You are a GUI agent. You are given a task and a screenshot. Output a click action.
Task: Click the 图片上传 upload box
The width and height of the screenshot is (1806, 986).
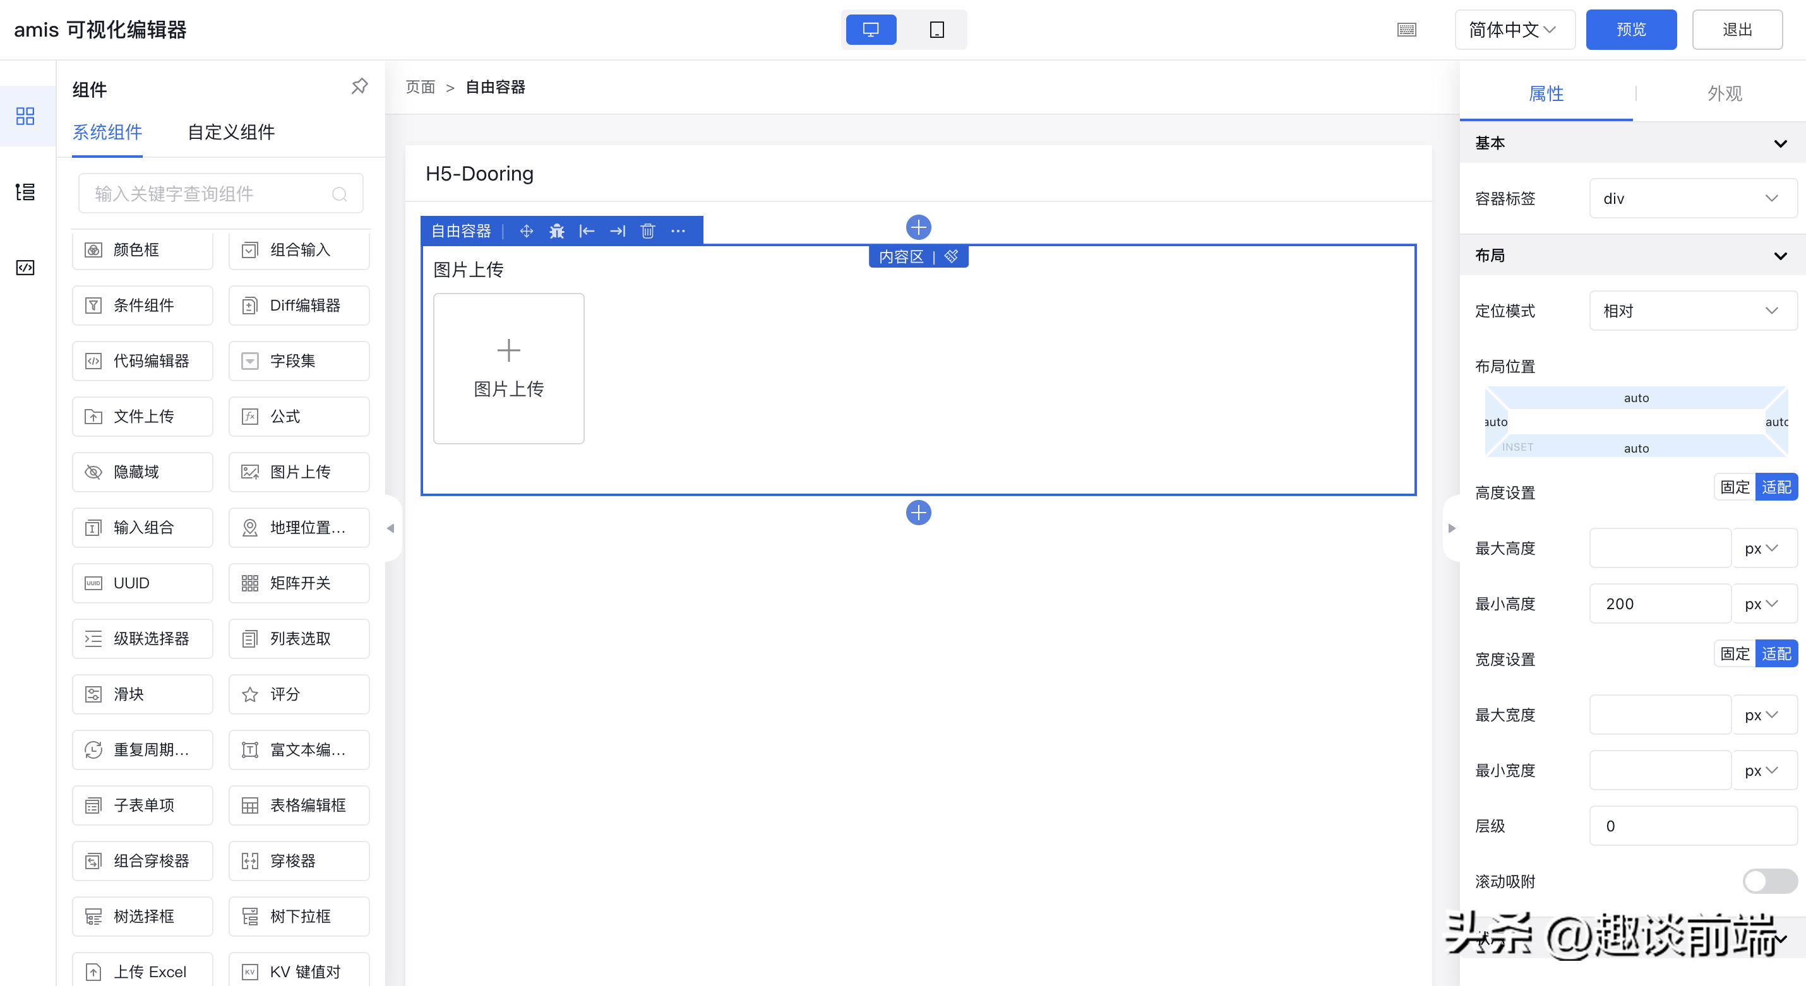point(508,369)
